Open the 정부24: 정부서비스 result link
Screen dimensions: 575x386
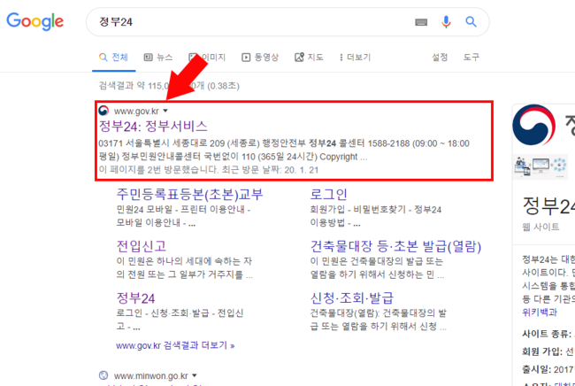pyautogui.click(x=153, y=127)
